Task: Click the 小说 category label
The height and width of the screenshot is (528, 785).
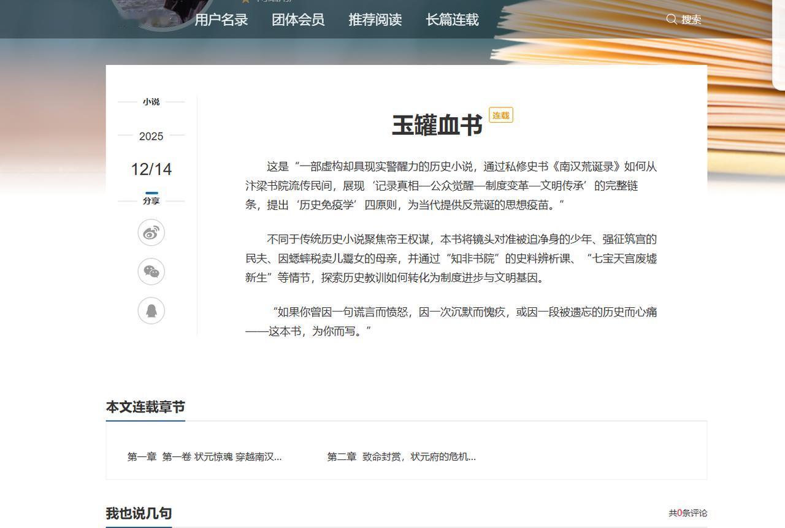Action: point(151,102)
